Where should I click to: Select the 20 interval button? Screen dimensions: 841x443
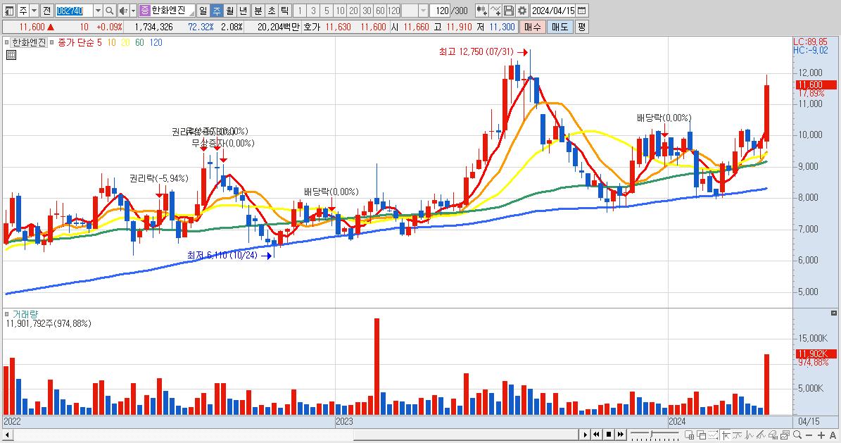353,10
